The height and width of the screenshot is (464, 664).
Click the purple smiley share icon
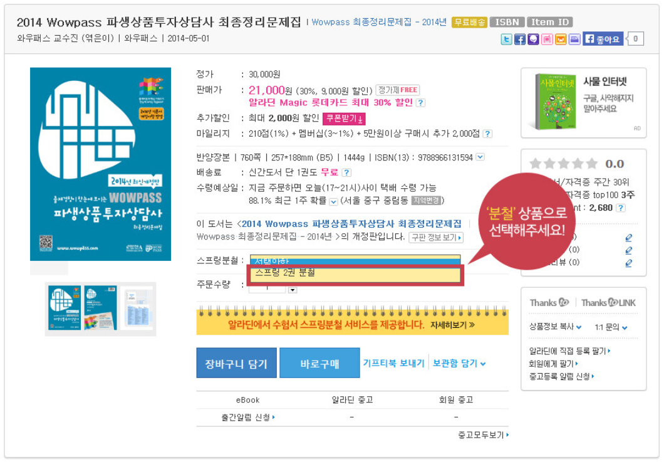point(533,40)
